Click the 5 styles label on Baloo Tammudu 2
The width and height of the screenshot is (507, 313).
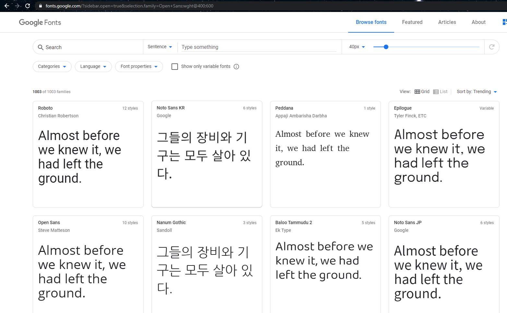tap(368, 223)
